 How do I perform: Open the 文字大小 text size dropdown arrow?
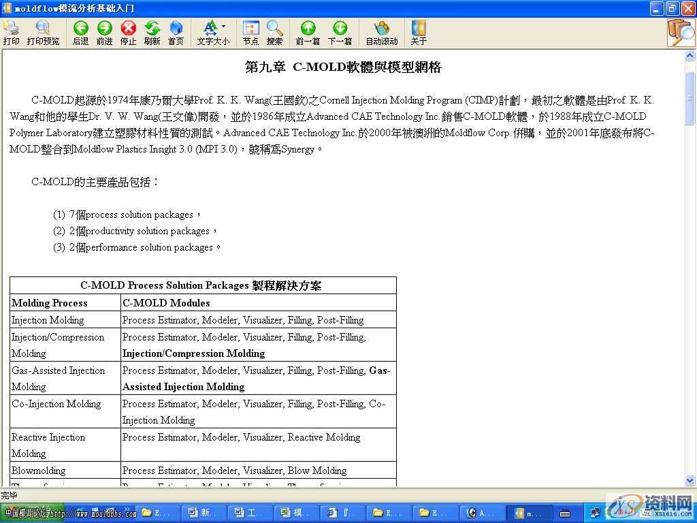tap(223, 26)
